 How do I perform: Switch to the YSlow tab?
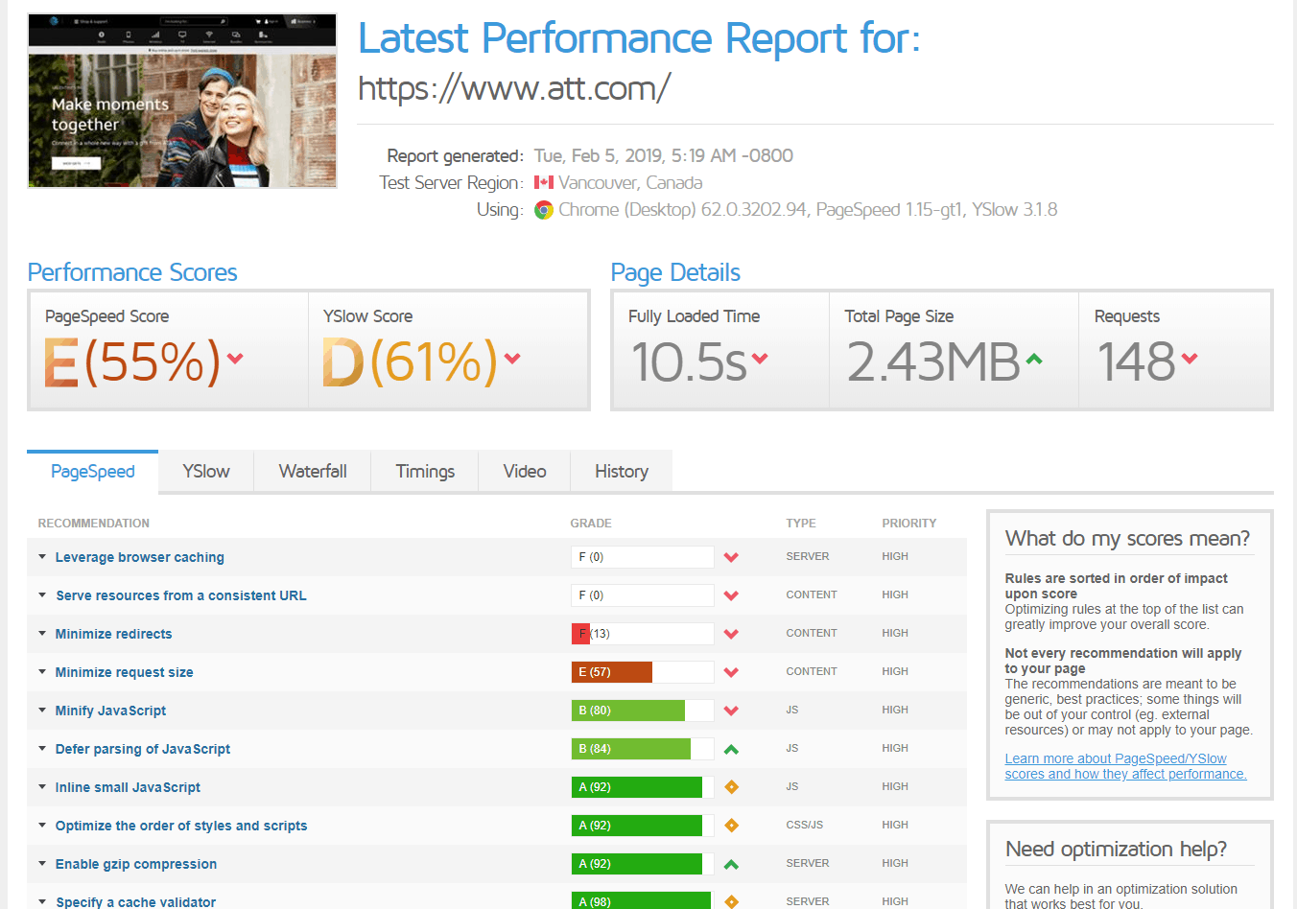pyautogui.click(x=206, y=472)
